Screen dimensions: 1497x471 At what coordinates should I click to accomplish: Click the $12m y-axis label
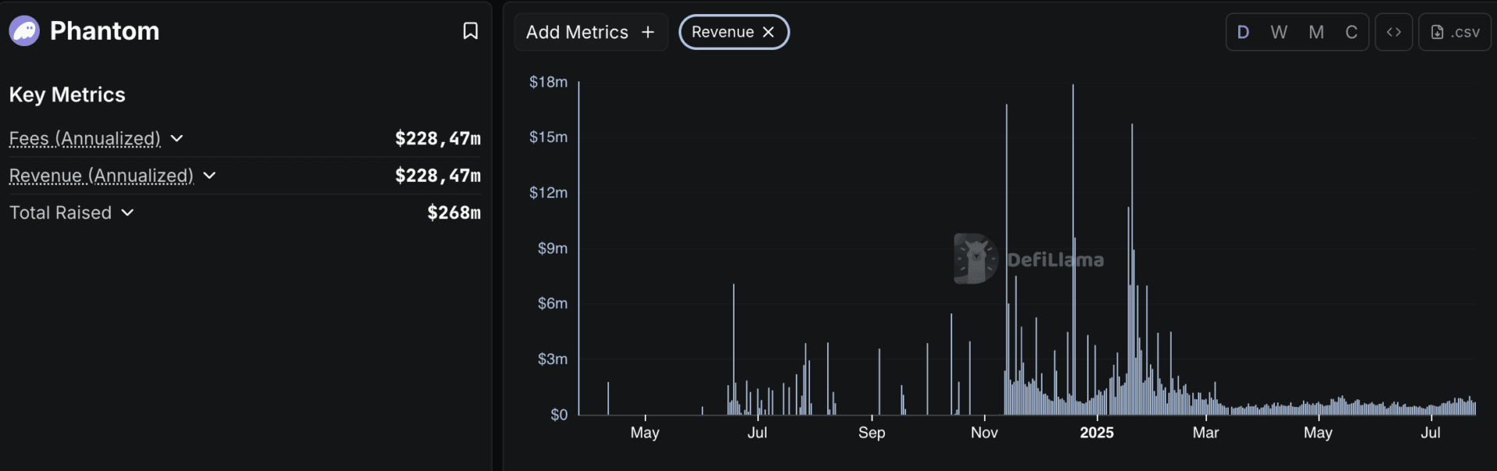pyautogui.click(x=548, y=193)
